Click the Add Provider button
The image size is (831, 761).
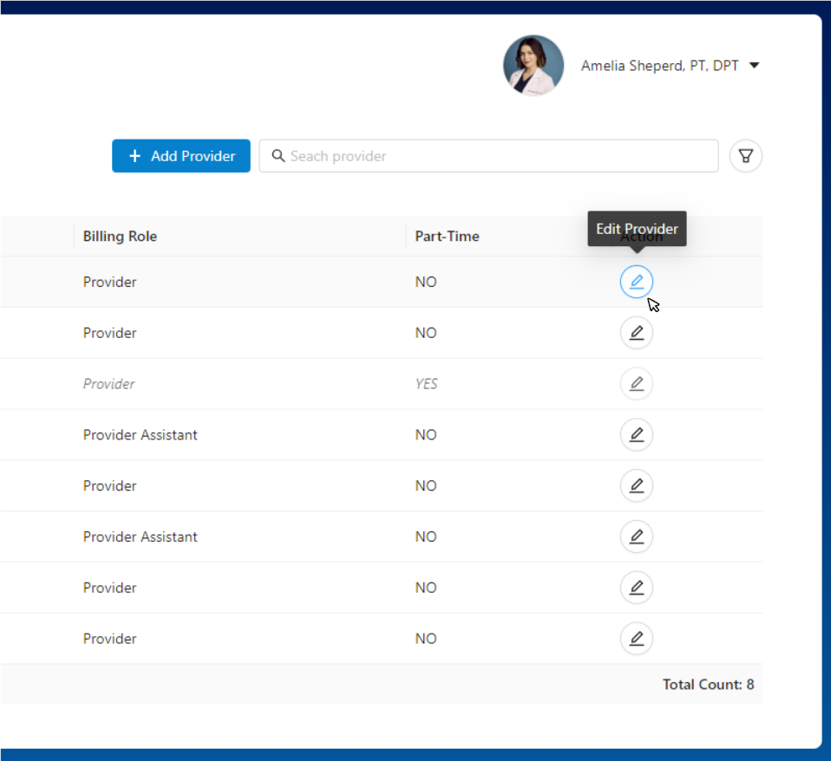point(181,156)
